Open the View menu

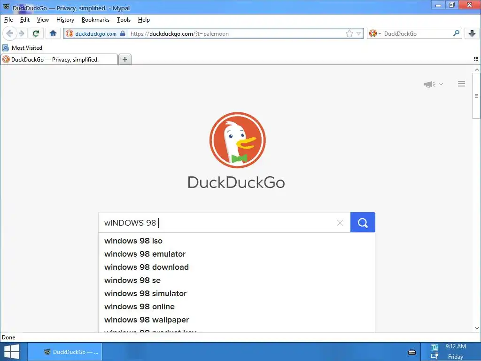[x=43, y=20]
